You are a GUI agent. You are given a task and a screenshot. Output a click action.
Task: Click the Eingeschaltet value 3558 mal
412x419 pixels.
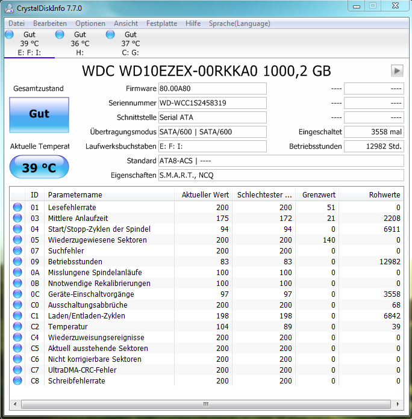coord(374,132)
